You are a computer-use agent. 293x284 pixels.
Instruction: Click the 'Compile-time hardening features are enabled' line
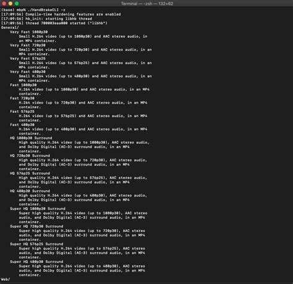pos(61,14)
